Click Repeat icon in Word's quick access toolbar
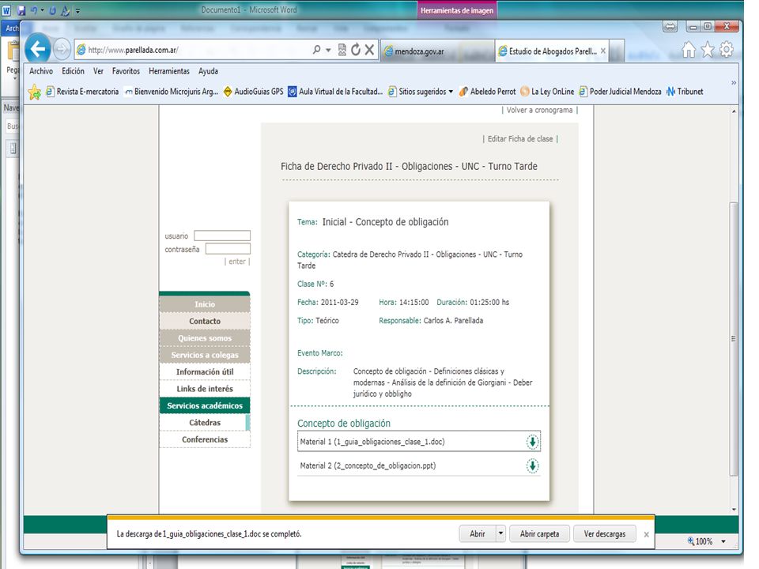Screen dimensions: 759x569 coord(52,10)
